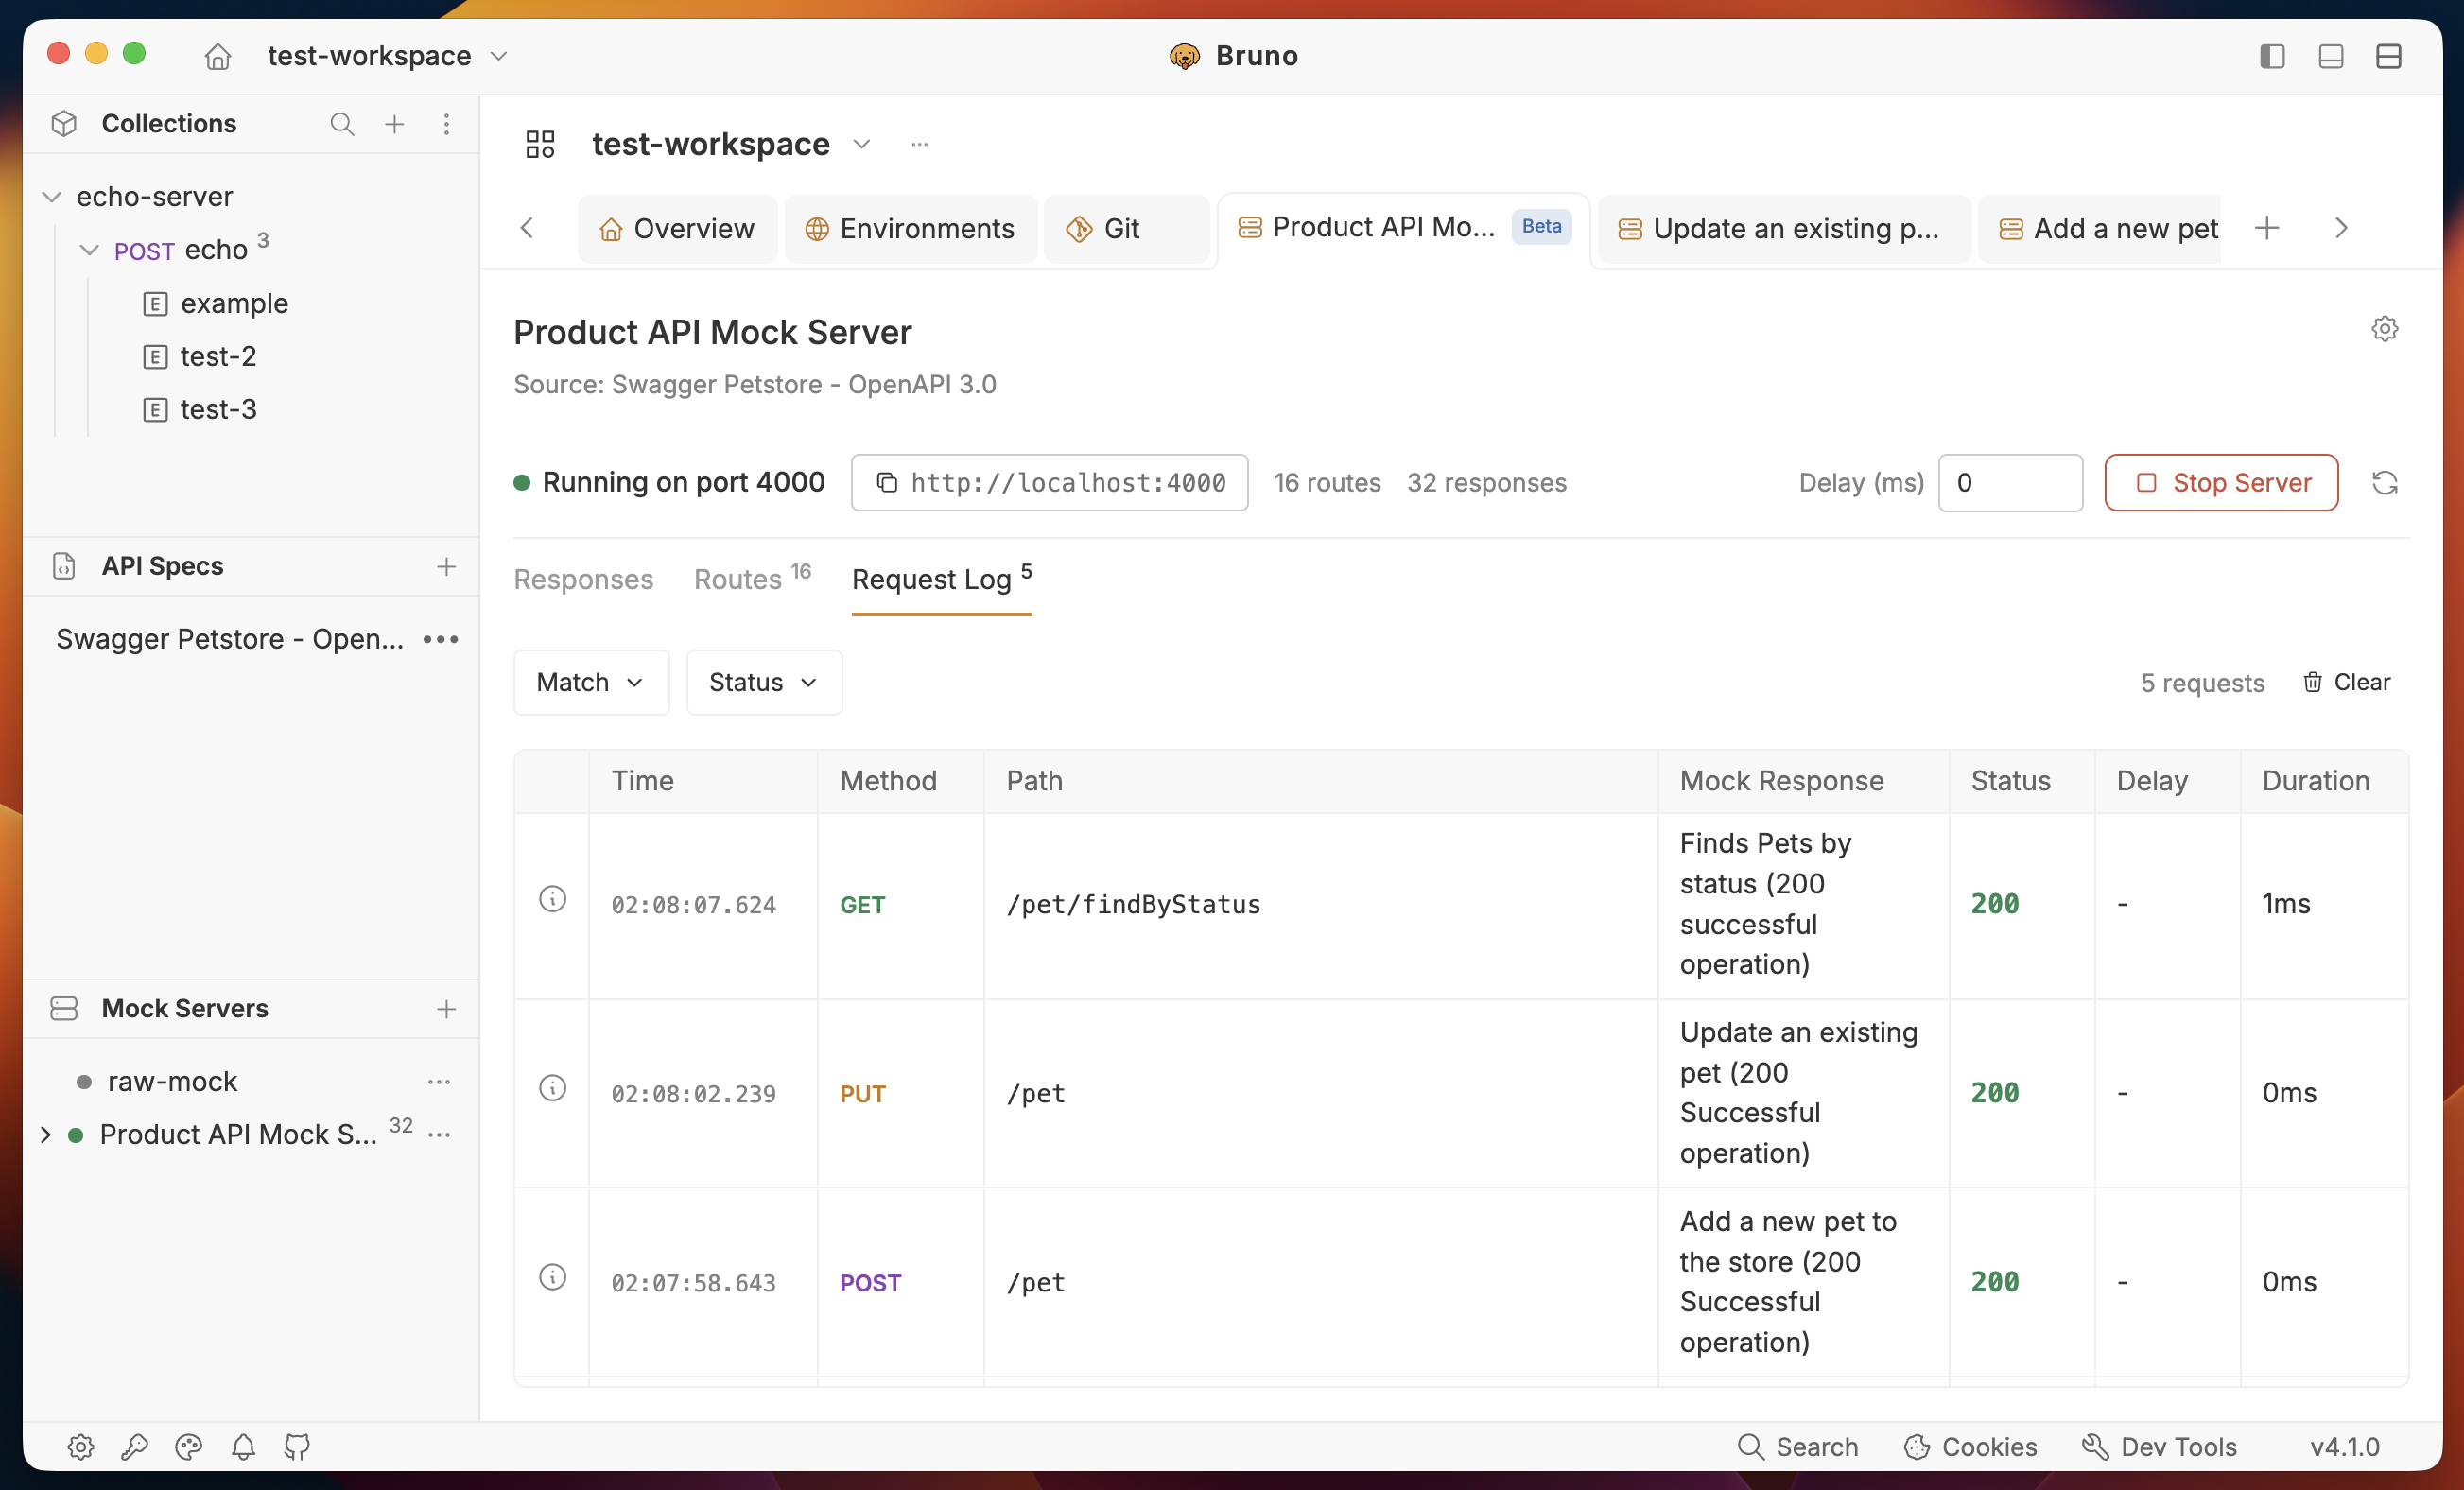Focus the Delay (ms) input field
The image size is (2464, 1490).
(2010, 484)
